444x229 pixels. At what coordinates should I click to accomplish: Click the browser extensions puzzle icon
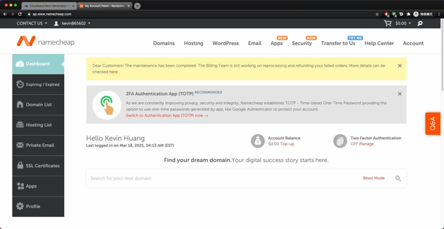[x=408, y=14]
